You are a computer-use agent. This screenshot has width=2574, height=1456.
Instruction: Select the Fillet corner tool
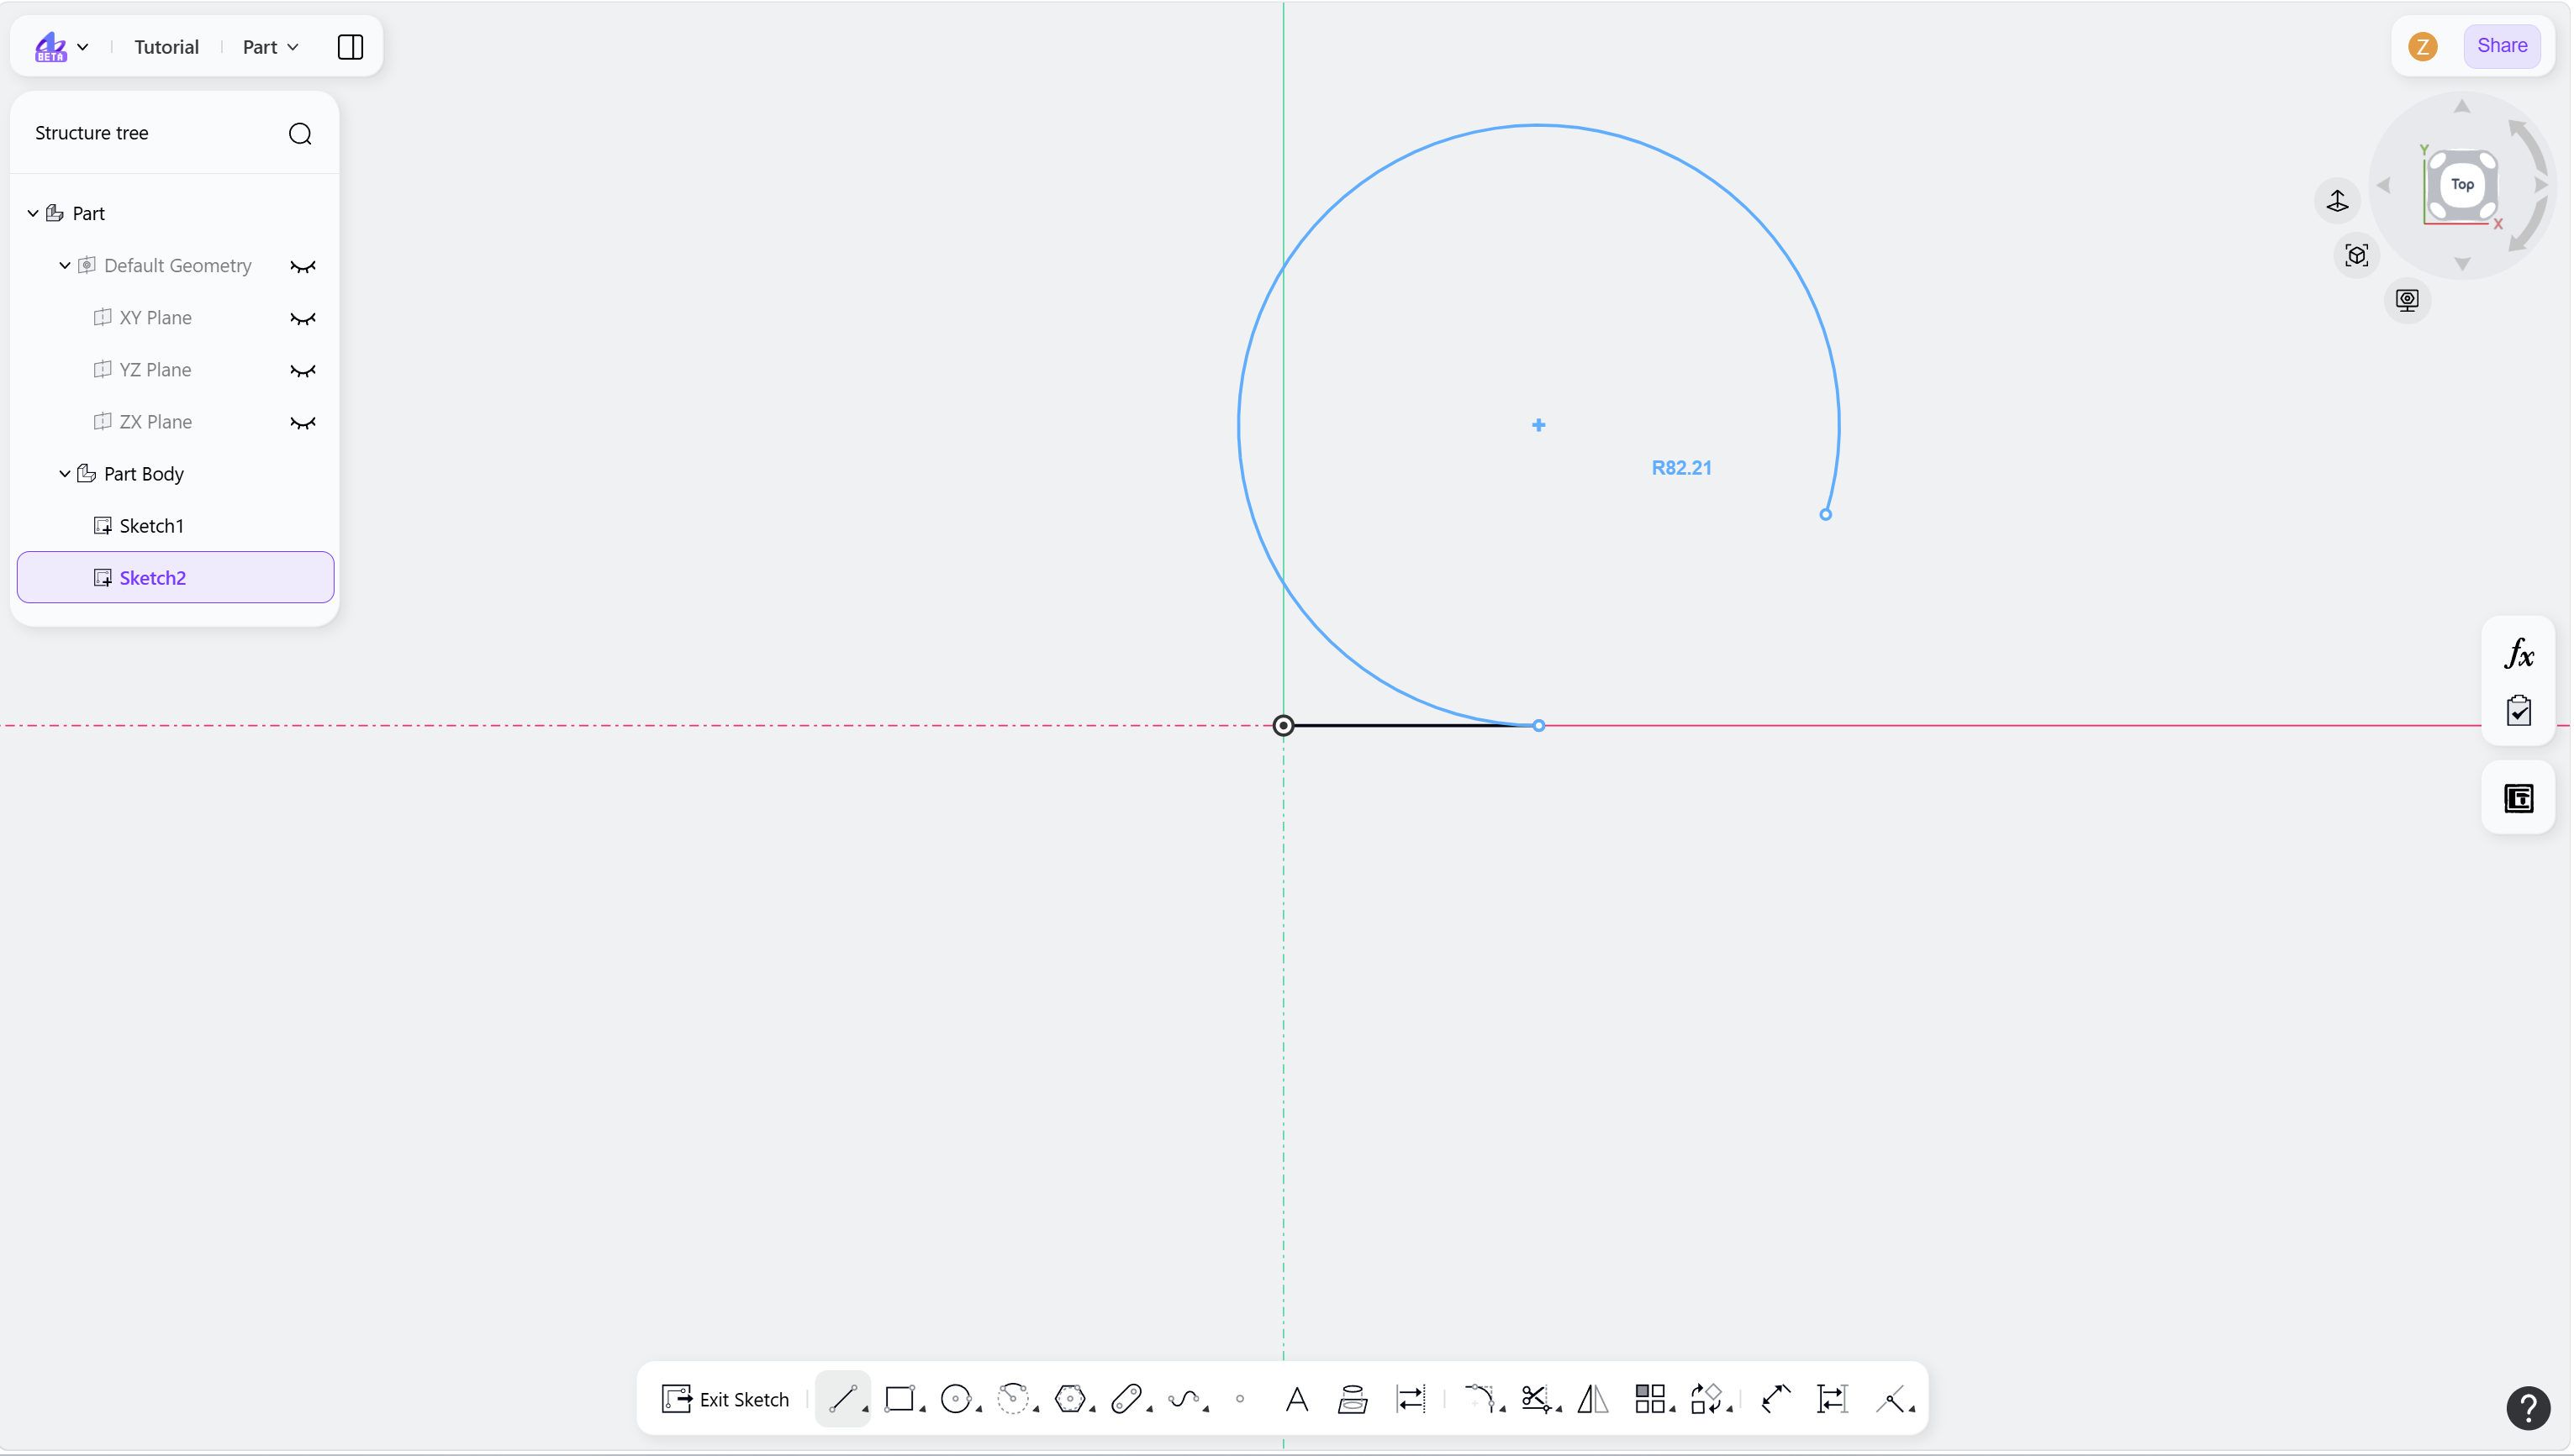1479,1398
